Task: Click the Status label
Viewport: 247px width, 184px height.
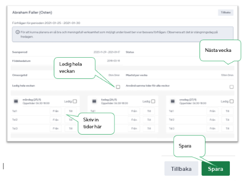Action: point(130,52)
